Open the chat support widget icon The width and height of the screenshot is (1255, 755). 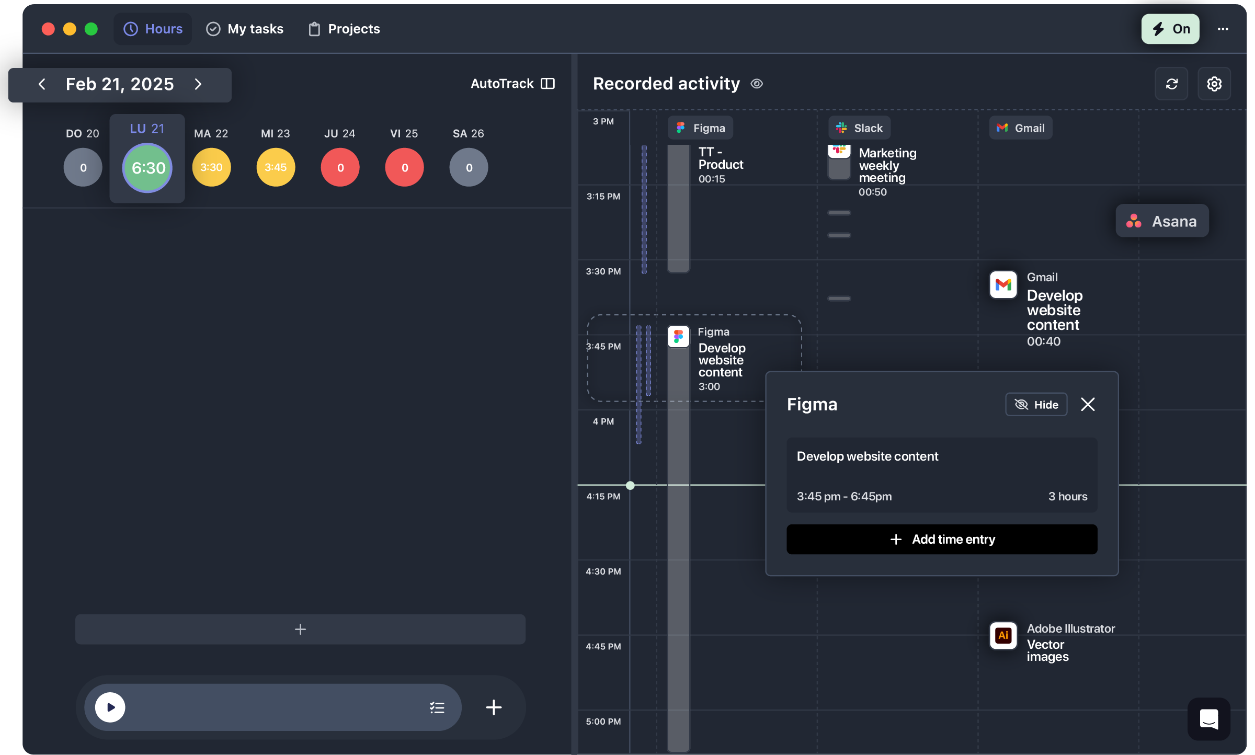click(1208, 719)
